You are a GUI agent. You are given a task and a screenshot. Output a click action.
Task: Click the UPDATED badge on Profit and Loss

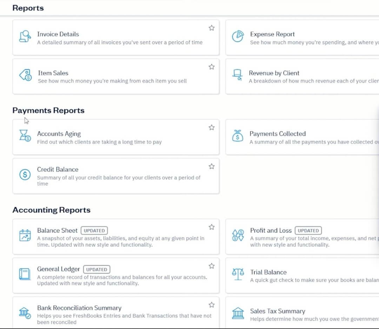point(308,230)
